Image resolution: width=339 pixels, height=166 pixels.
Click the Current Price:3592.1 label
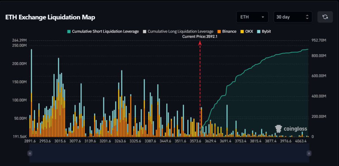(200, 36)
